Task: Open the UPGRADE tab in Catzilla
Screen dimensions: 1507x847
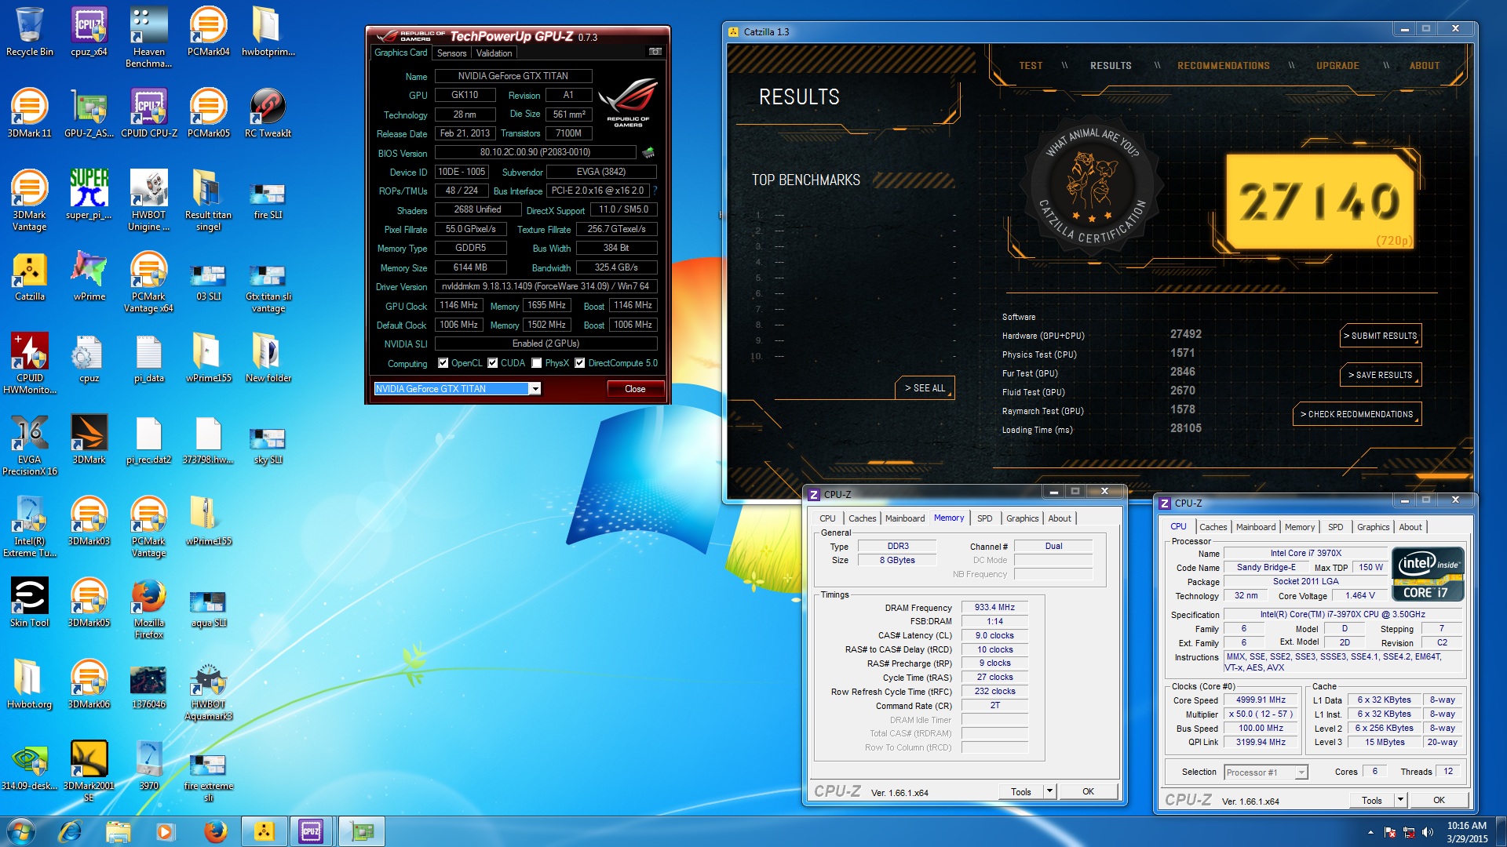Action: (x=1337, y=66)
